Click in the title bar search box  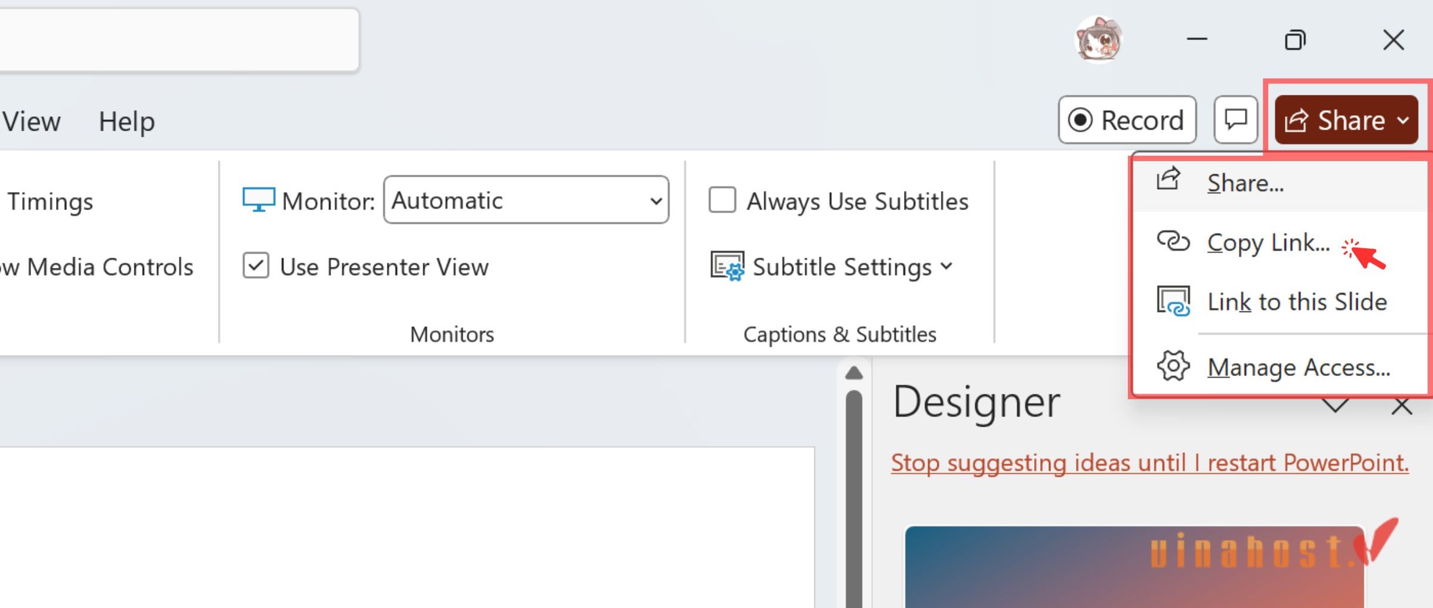pos(179,40)
